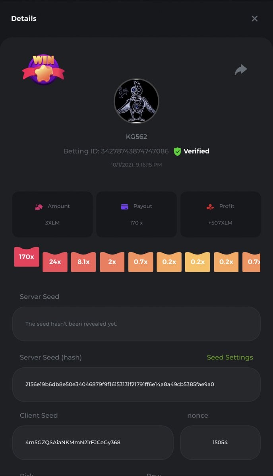Screen dimensions: 273x476
Task: Click the green Verified shield icon
Action: 177,151
